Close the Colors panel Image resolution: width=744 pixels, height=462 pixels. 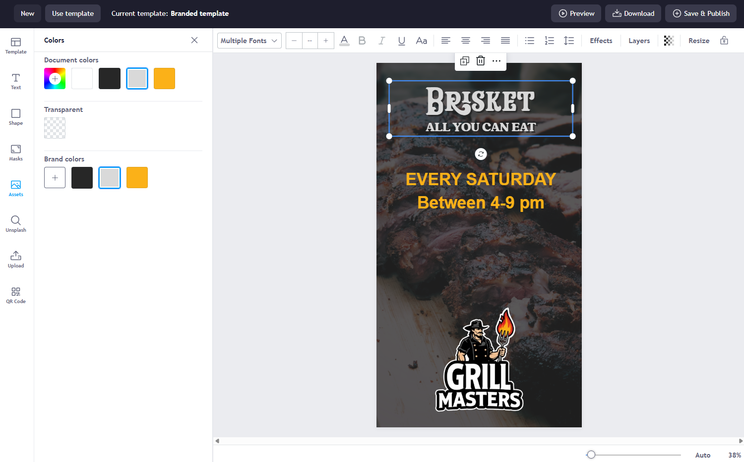(194, 40)
